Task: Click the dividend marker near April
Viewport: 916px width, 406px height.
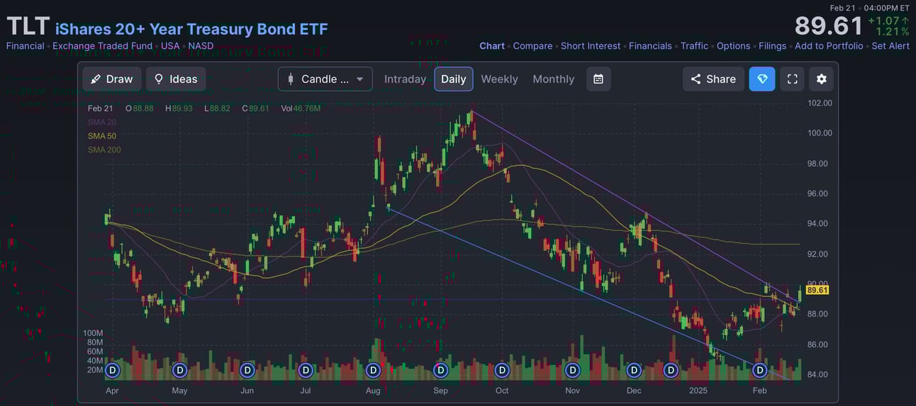Action: [112, 370]
